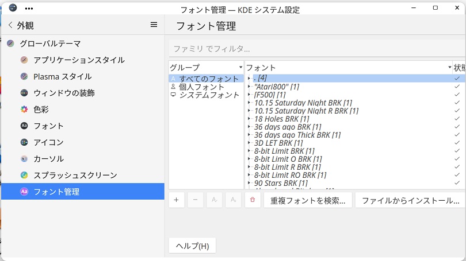This screenshot has height=261, width=466.
Task: Expand 10.15 Saturday Night R BRK family
Action: pyautogui.click(x=249, y=111)
